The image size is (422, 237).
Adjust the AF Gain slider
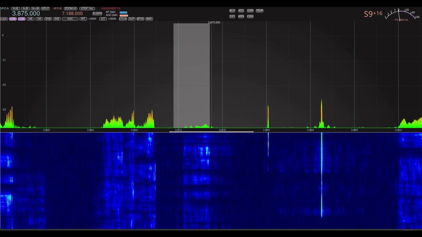(123, 12)
